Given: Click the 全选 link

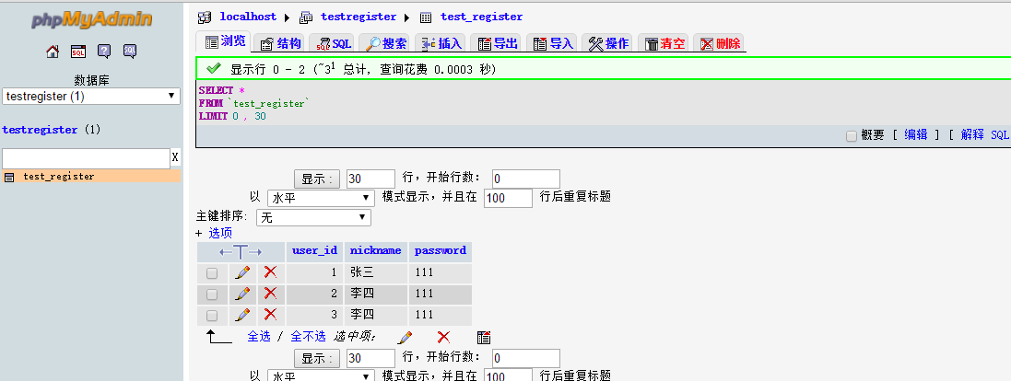Looking at the screenshot, I should point(259,337).
